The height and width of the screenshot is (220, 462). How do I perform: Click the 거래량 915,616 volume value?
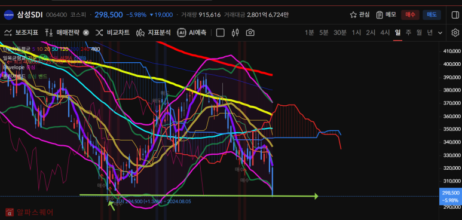201,15
